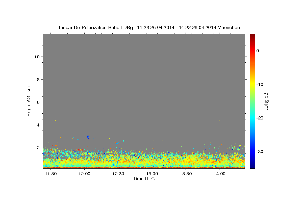303x202 pixels.
Task: Click the 12:00 time axis label
Action: 84,174
